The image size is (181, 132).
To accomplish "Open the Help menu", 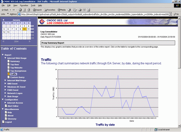I will pyautogui.click(x=40, y=5).
